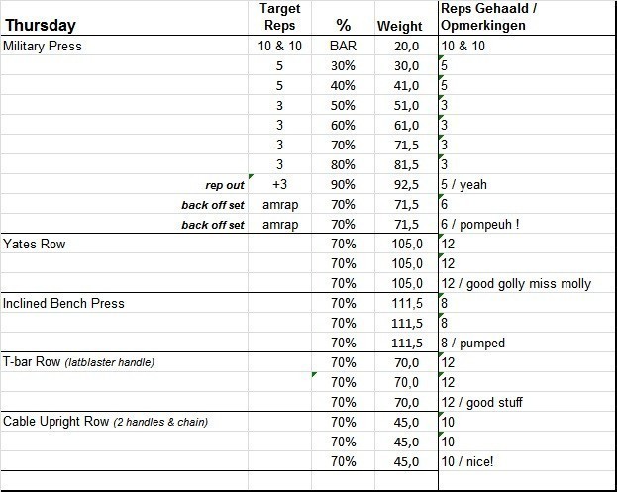This screenshot has width=617, height=492.
Task: Click the Target Reps column header
Action: tap(280, 17)
